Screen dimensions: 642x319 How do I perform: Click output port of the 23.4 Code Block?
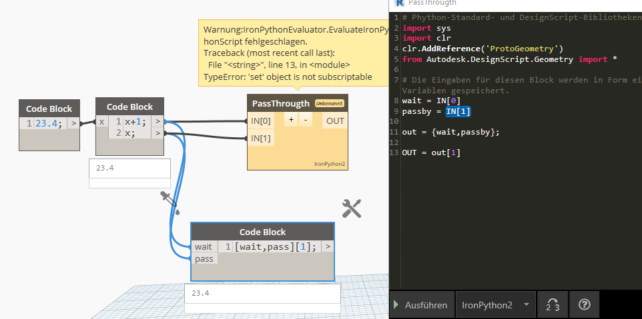point(73,123)
